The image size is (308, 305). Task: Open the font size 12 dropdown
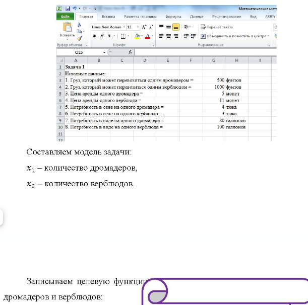point(138,27)
